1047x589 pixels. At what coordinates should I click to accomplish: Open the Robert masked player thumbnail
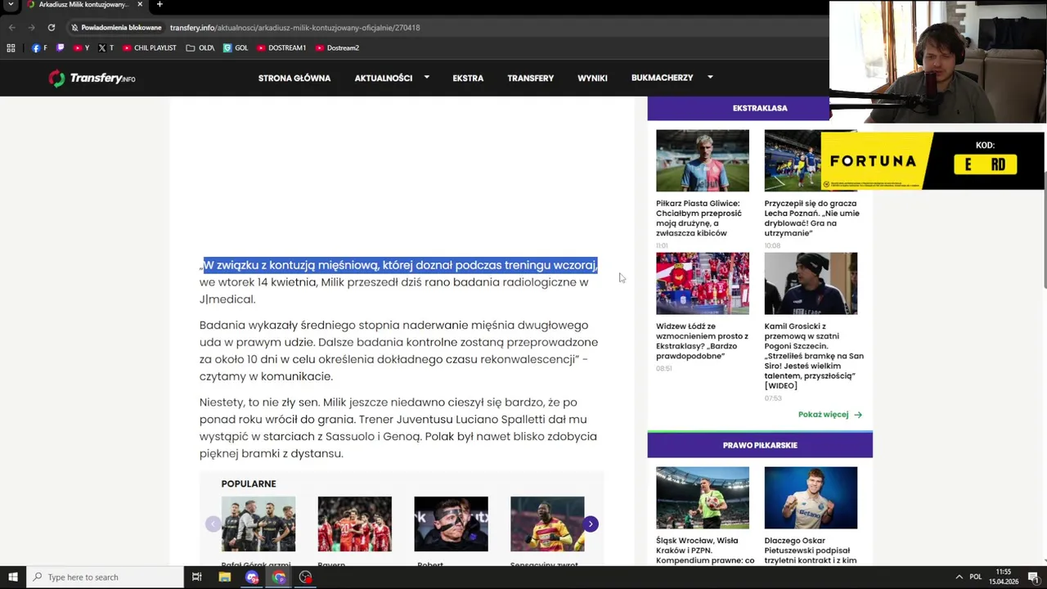coord(451,524)
